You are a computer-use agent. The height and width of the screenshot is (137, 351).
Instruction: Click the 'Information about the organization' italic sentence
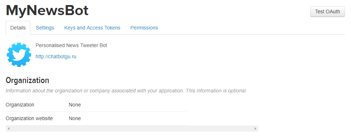pyautogui.click(x=95, y=91)
